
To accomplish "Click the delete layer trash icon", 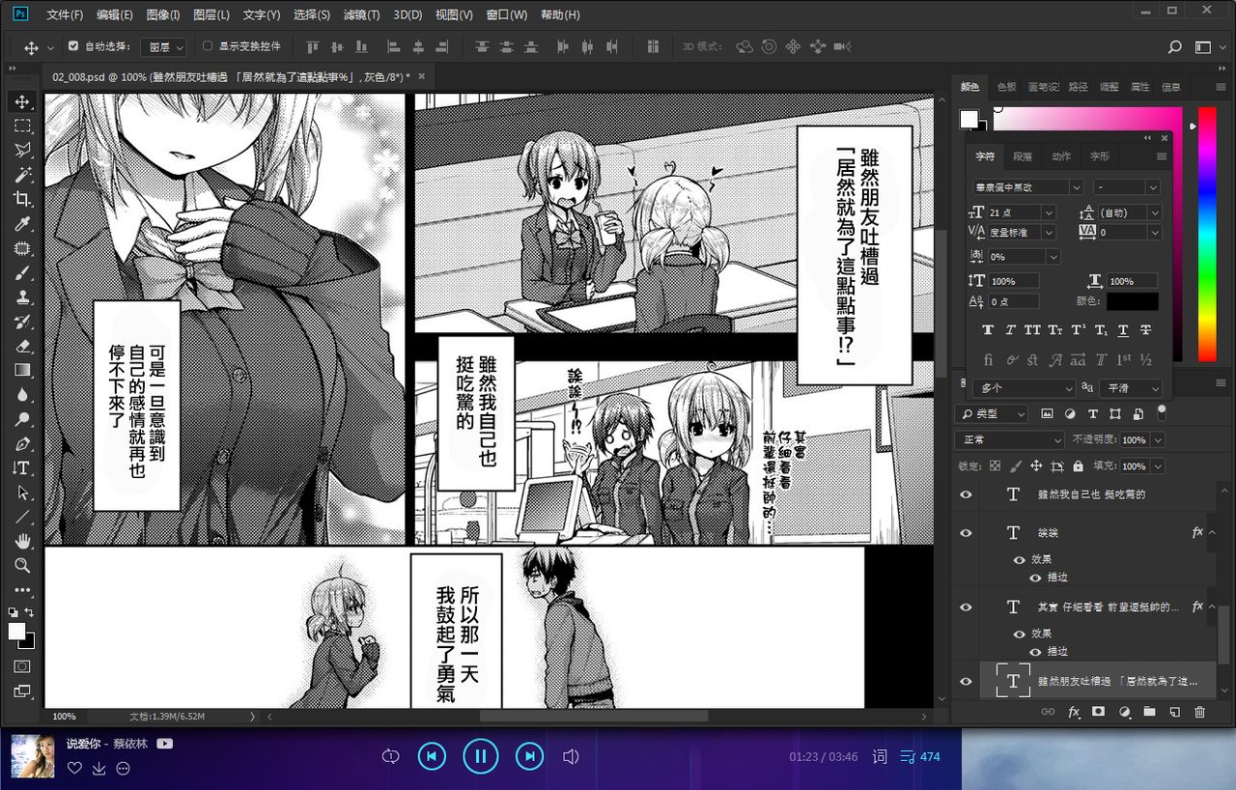I will pos(1200,712).
